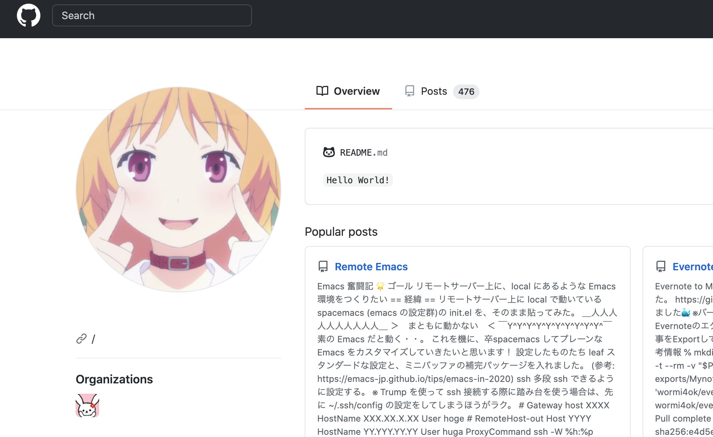Screen dimensions: 713x437
Task: Focus the Search input field
Action: pos(152,15)
